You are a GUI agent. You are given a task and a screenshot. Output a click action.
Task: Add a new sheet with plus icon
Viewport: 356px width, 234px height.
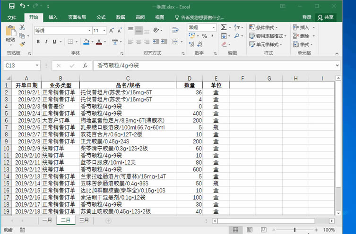pyautogui.click(x=109, y=220)
